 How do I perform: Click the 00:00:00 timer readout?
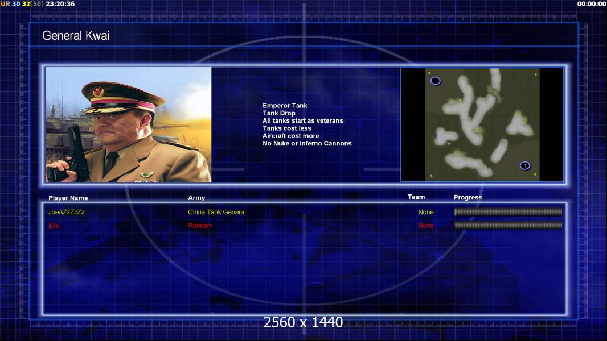[592, 4]
